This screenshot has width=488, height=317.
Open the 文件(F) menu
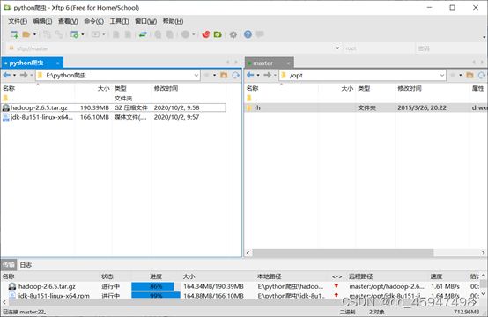click(18, 21)
